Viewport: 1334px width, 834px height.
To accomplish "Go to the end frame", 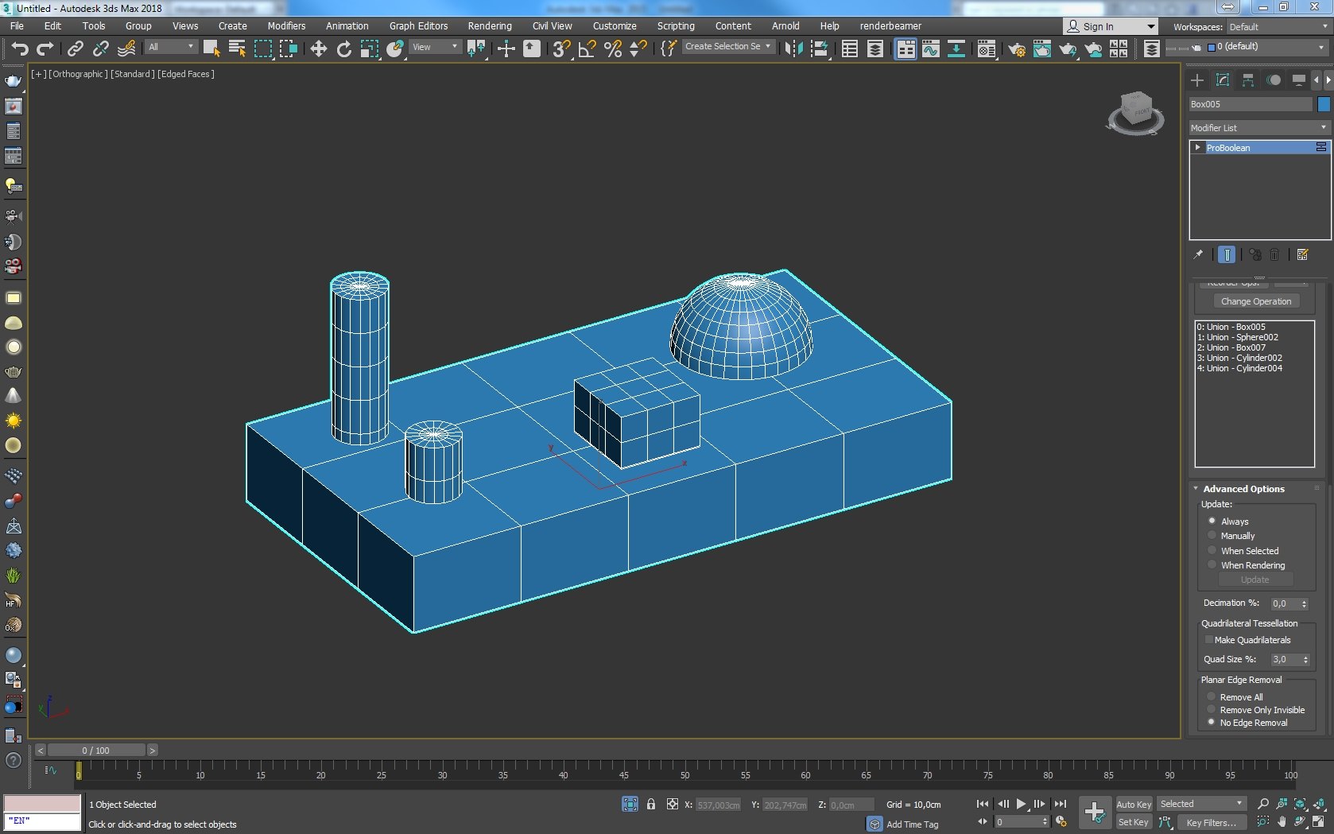I will pyautogui.click(x=1060, y=804).
